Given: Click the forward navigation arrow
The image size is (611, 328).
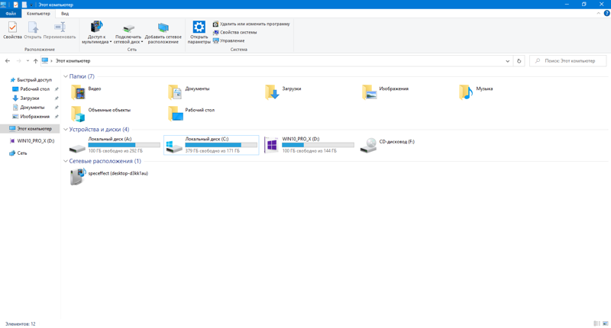Looking at the screenshot, I should coord(18,61).
